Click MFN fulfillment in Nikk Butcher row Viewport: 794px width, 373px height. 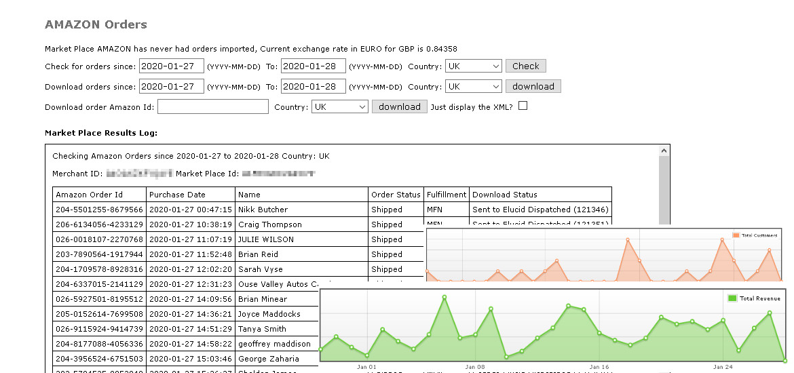tap(434, 210)
